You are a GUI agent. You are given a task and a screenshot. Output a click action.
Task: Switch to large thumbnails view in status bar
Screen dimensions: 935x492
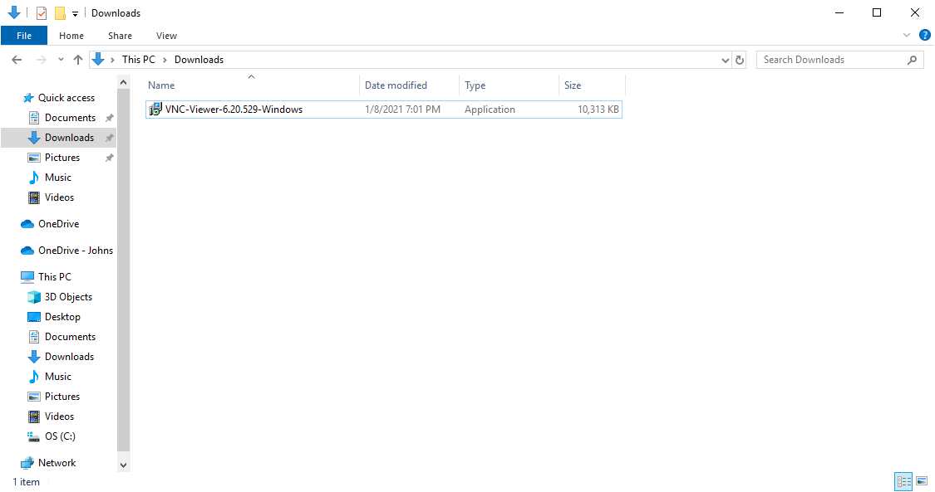click(x=922, y=481)
